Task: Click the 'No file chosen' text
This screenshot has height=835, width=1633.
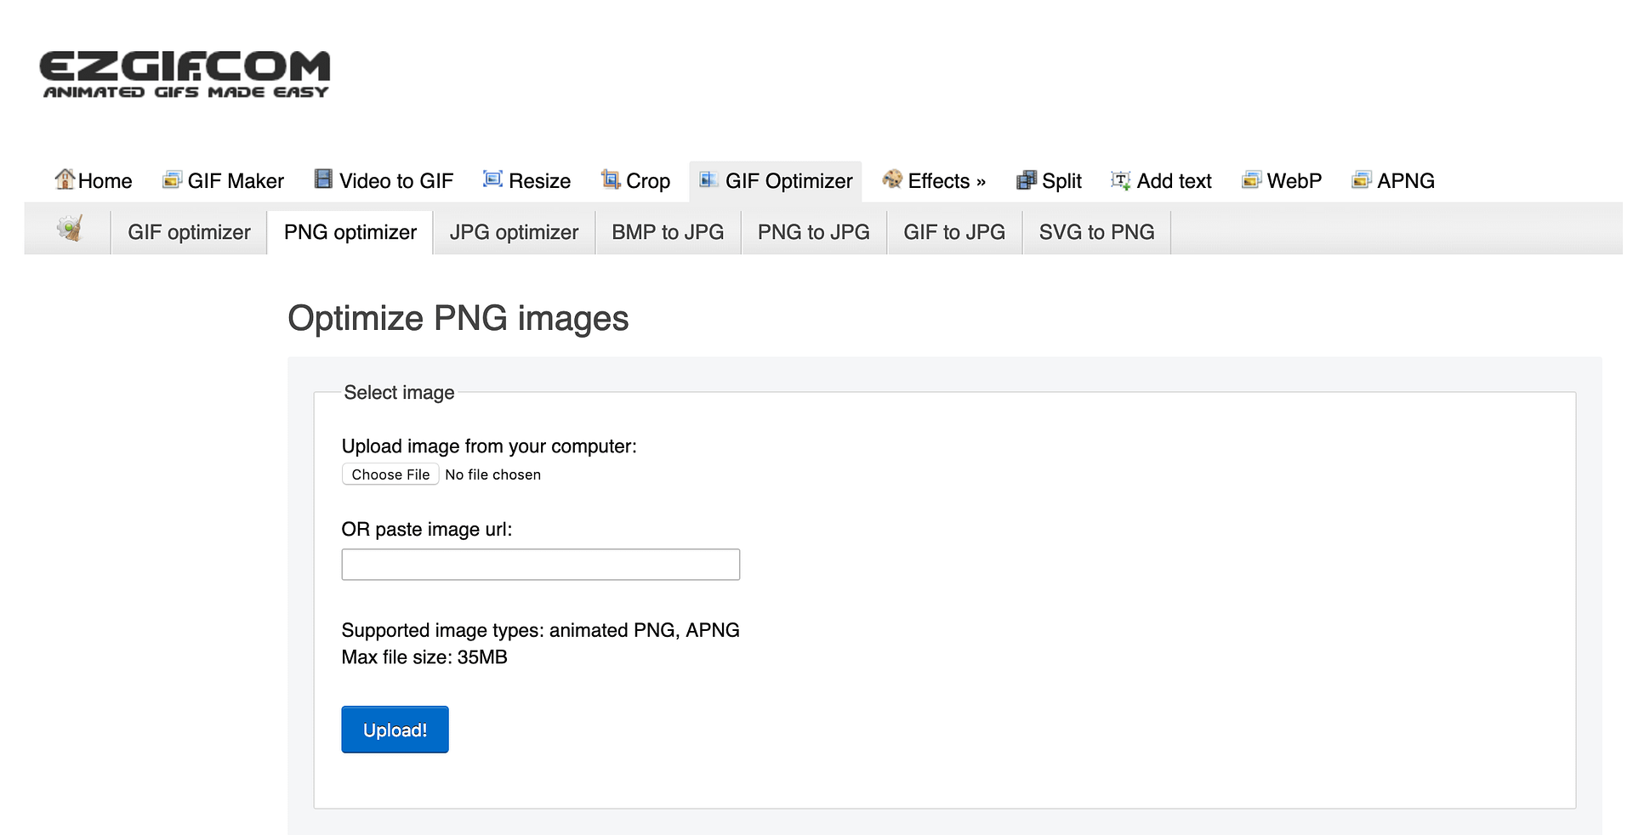Action: click(x=492, y=474)
